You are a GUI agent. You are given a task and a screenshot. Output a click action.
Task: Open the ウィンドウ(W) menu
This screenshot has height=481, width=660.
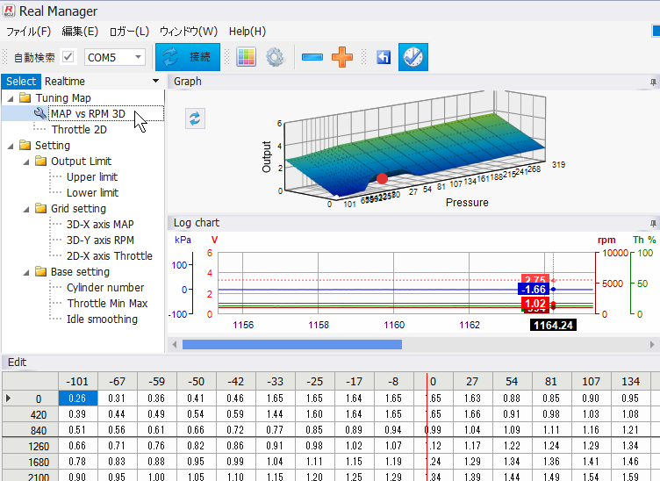coord(189,32)
